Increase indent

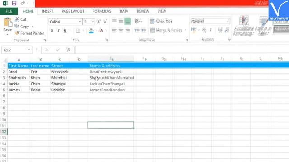pyautogui.click(x=144, y=31)
